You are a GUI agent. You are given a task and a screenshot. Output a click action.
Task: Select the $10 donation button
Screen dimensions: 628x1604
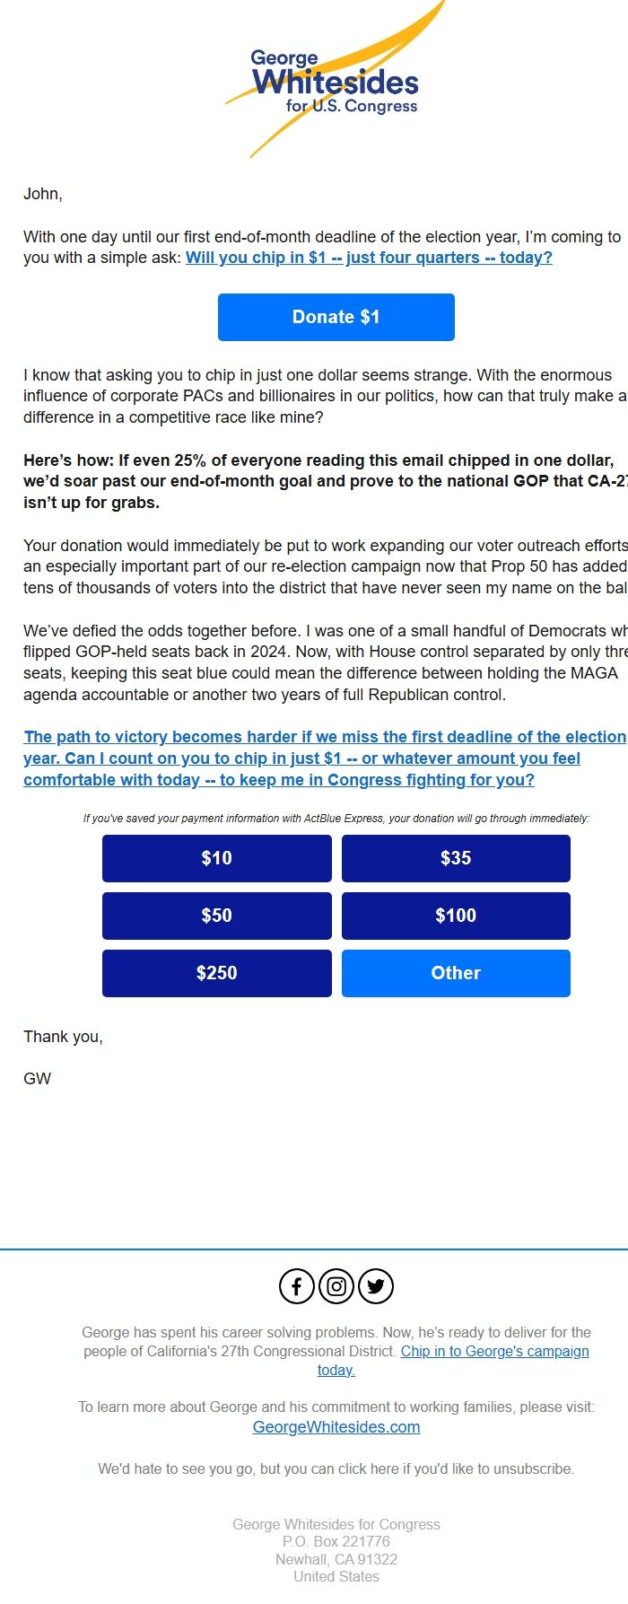tap(216, 858)
